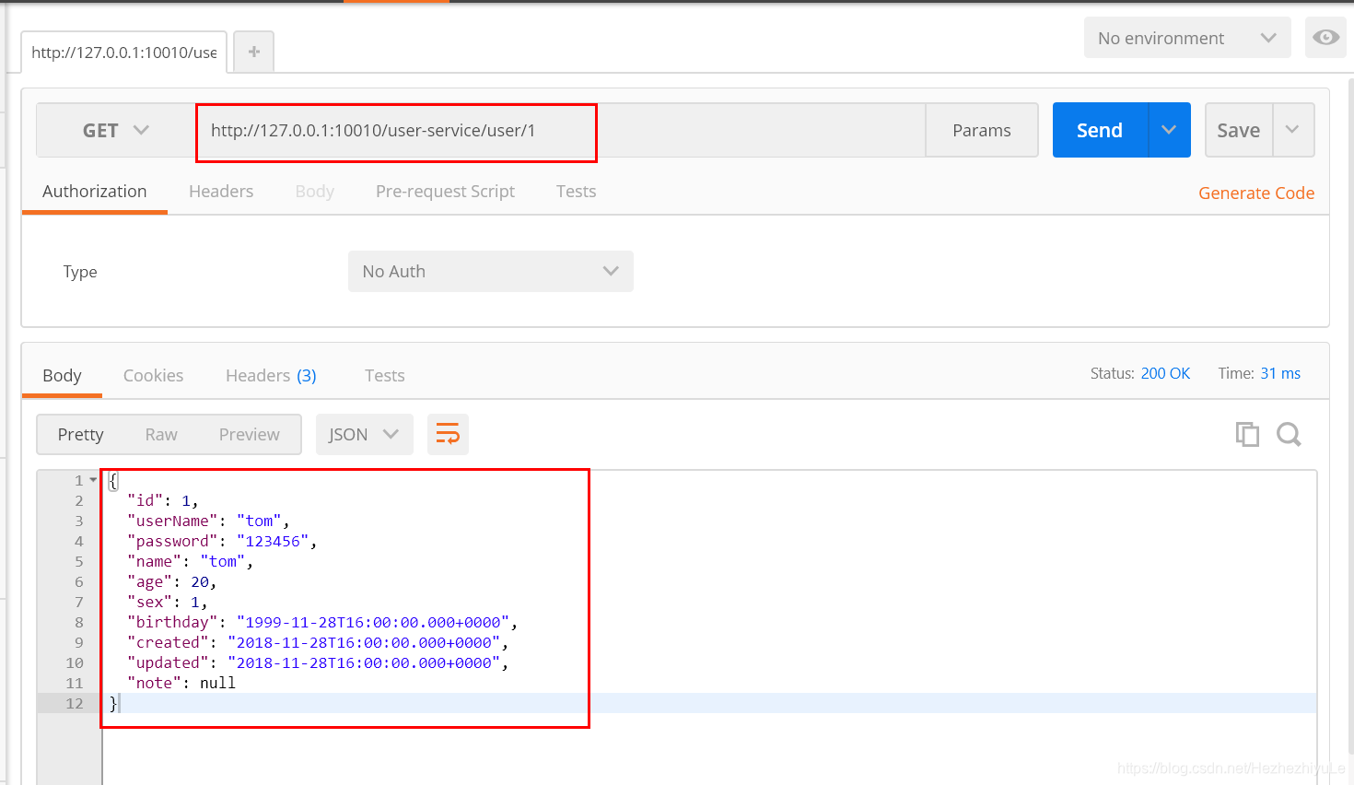The image size is (1354, 785).
Task: Click the environment quick-look eye icon
Action: (x=1325, y=38)
